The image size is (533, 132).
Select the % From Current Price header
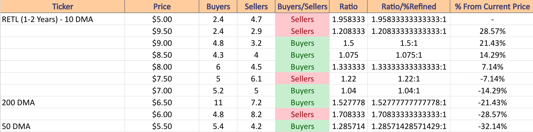(x=492, y=7)
